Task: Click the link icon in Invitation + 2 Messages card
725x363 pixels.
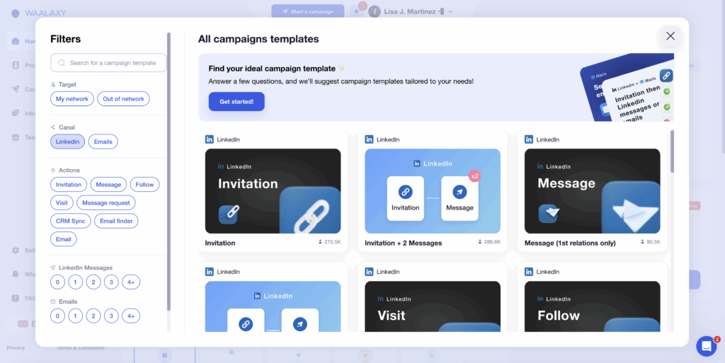Action: pos(406,192)
